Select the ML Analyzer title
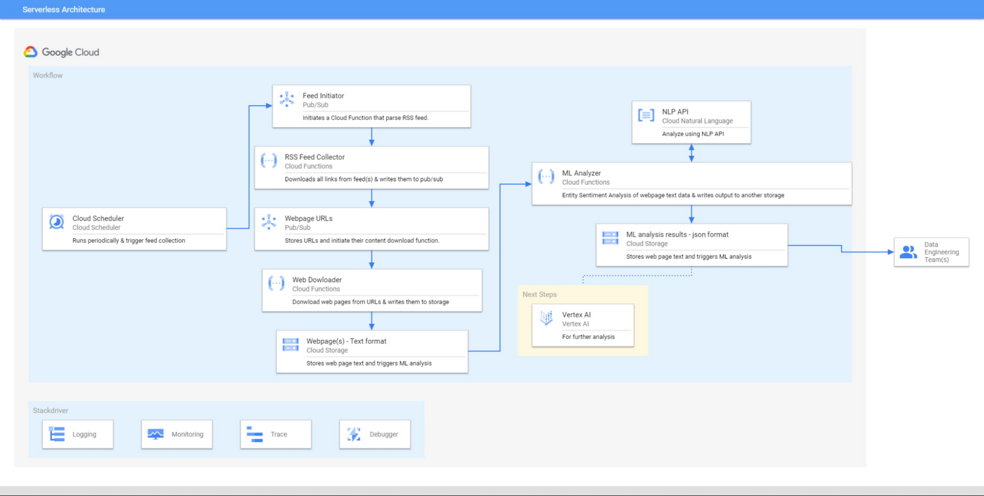Screen dimensions: 984x496 pyautogui.click(x=581, y=173)
